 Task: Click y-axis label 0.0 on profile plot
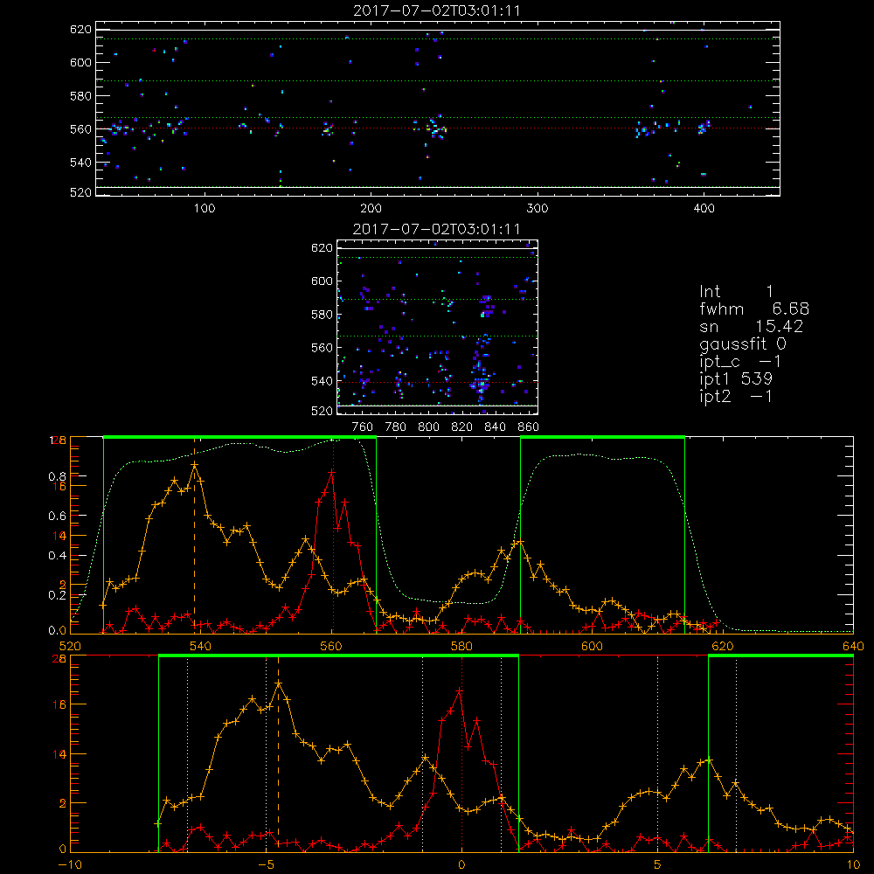pos(57,631)
